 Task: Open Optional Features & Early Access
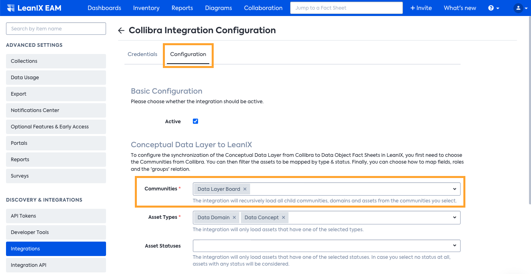(56, 127)
